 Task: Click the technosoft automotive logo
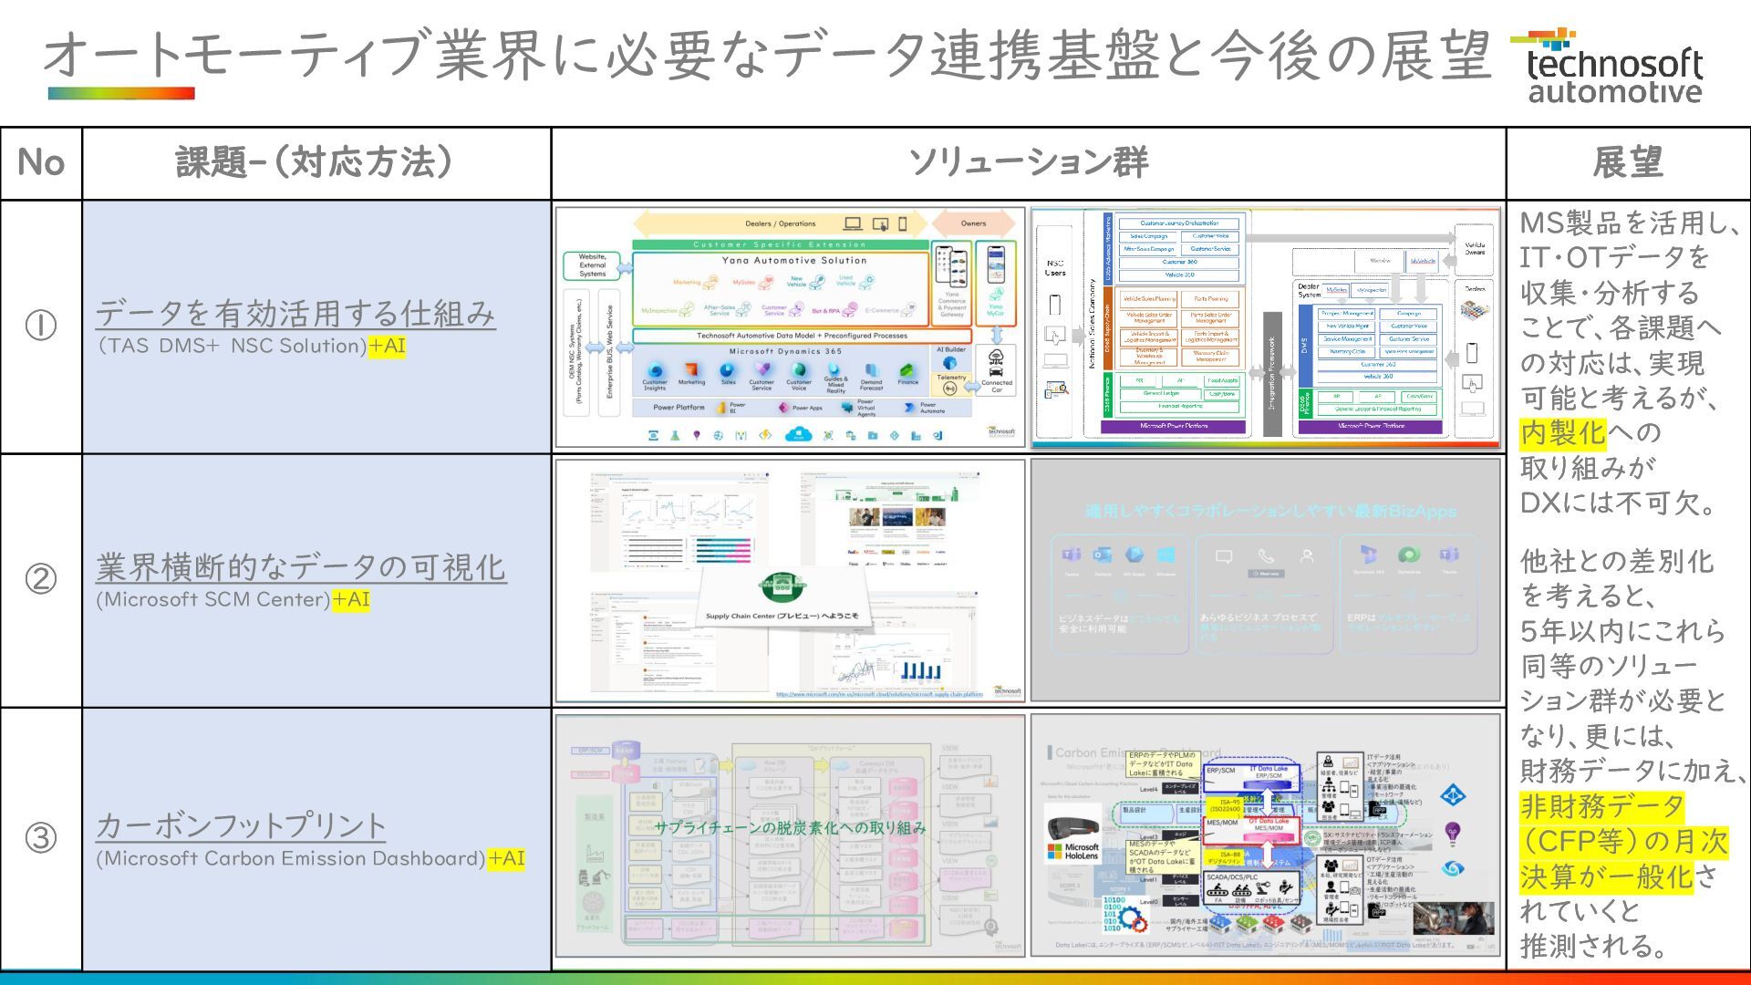coord(1606,66)
